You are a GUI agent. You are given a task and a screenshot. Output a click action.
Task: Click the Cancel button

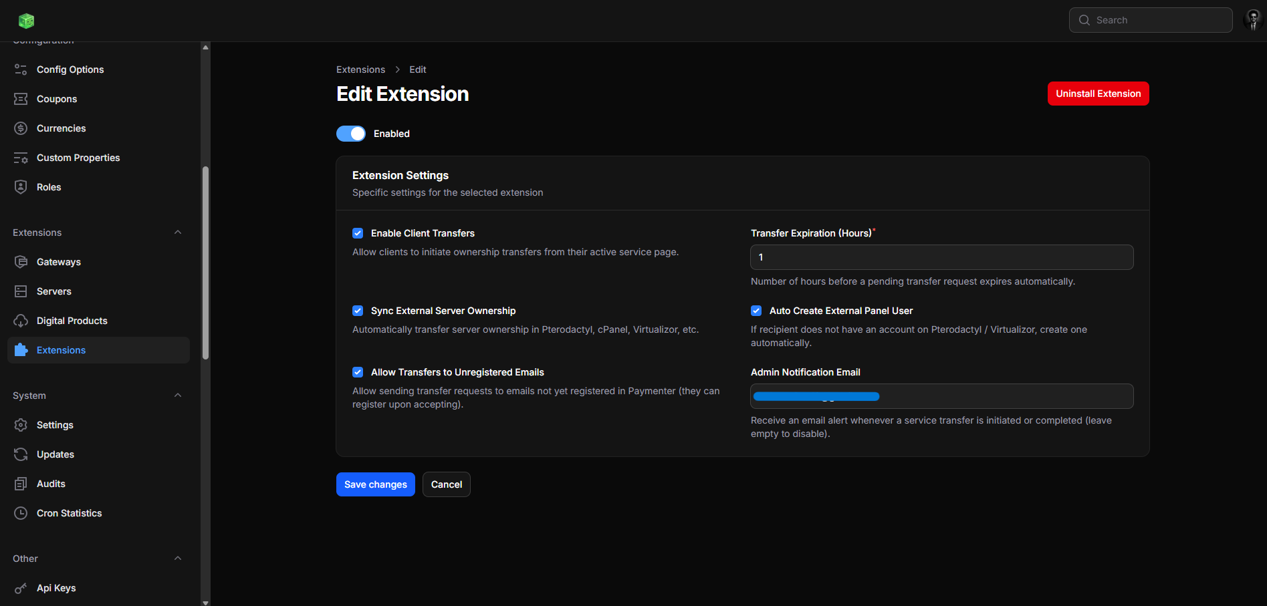[447, 484]
